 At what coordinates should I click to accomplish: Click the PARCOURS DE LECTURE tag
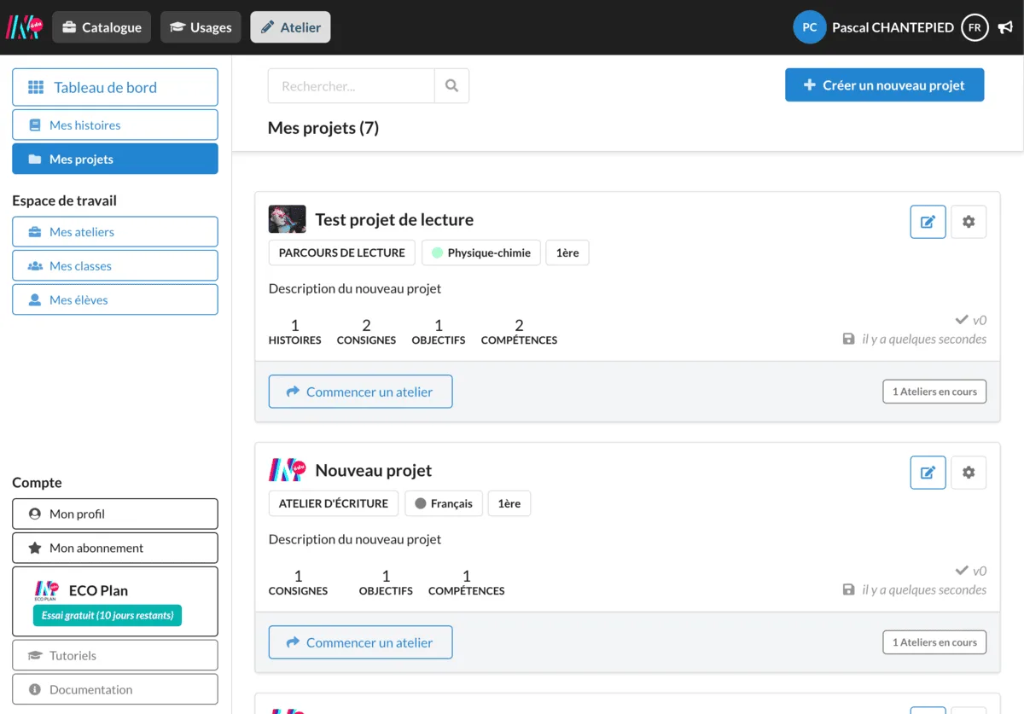342,253
